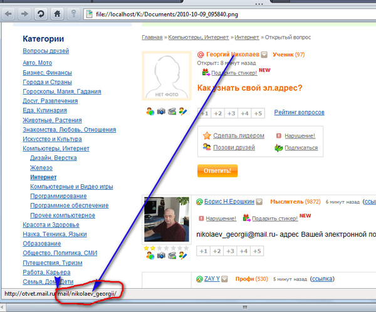Open Вопросы друзей category
376x312 pixels.
pos(46,51)
